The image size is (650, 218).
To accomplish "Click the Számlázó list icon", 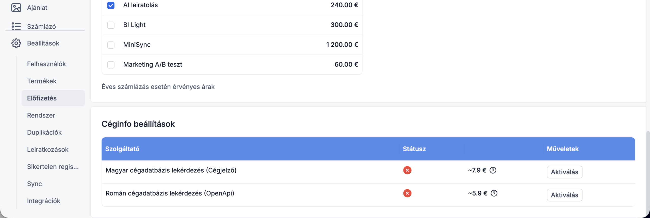I will [16, 26].
